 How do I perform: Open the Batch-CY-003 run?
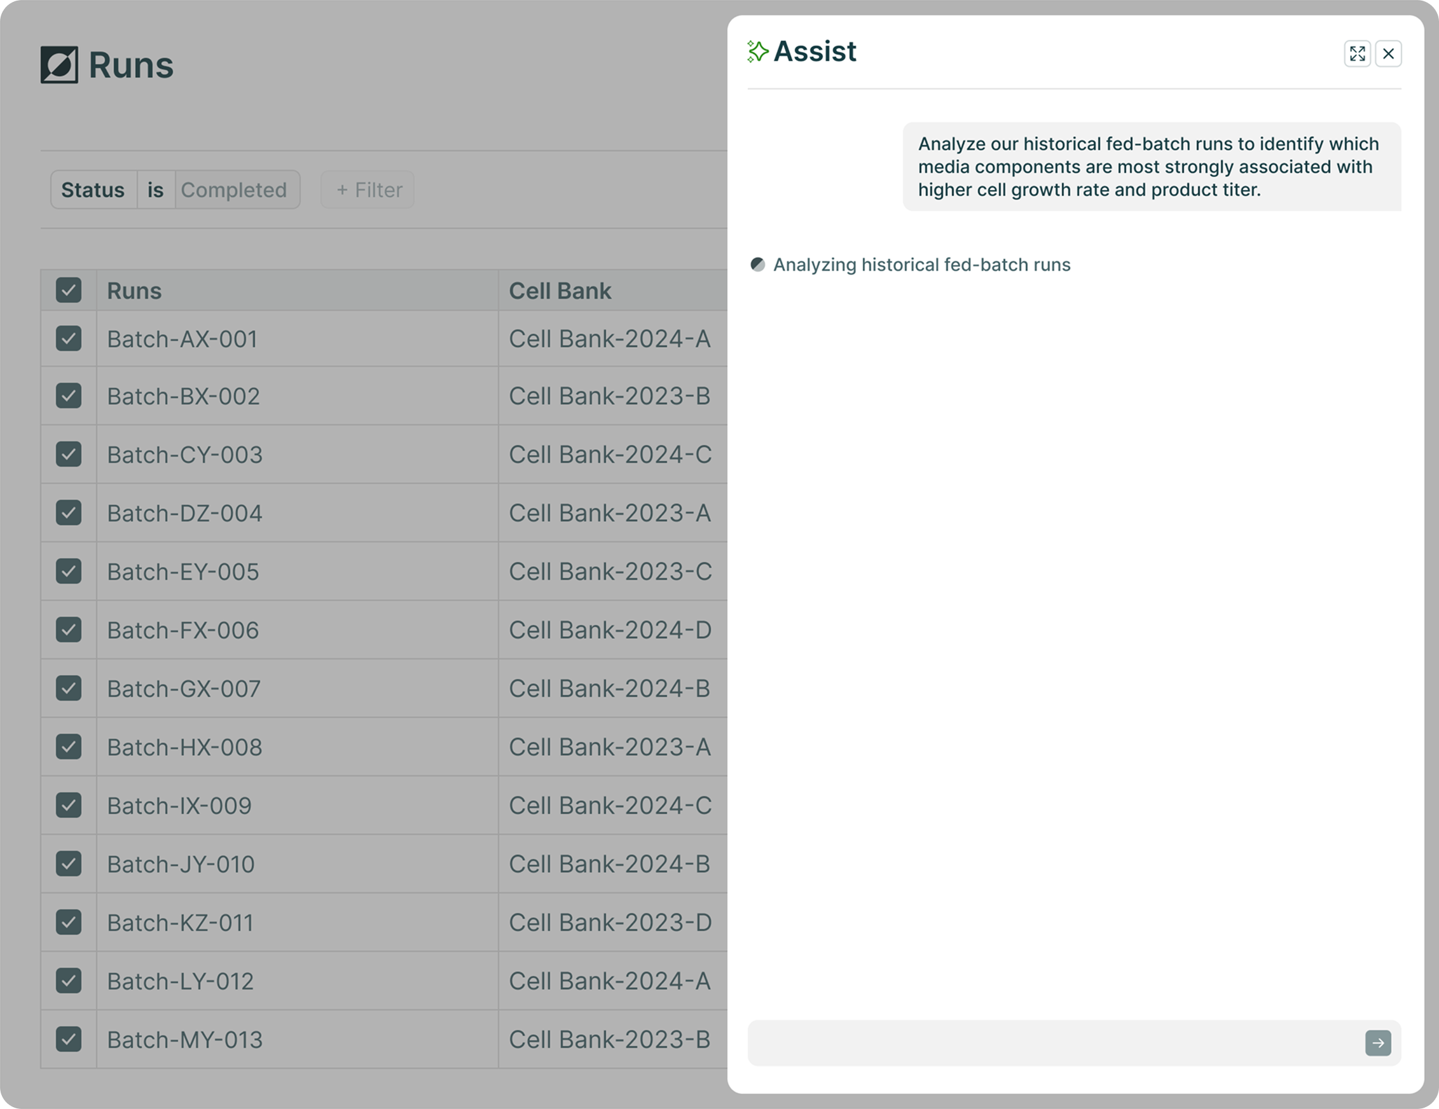[184, 455]
